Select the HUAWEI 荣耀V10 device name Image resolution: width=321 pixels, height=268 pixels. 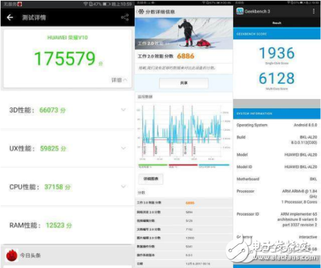67,38
